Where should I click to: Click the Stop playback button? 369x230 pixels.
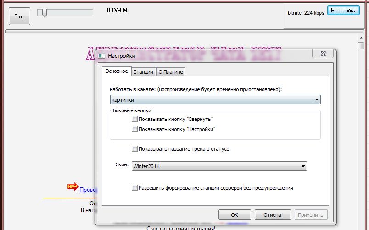[19, 16]
